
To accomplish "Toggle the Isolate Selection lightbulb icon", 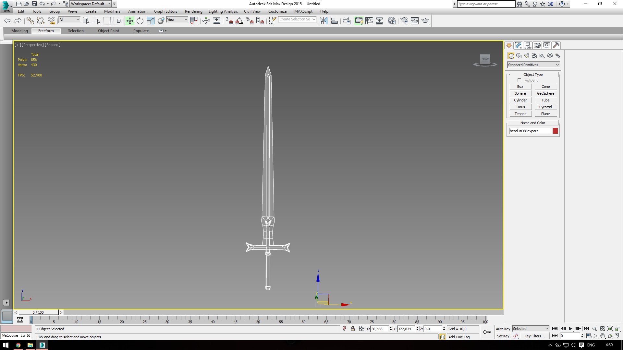I will pos(344,329).
